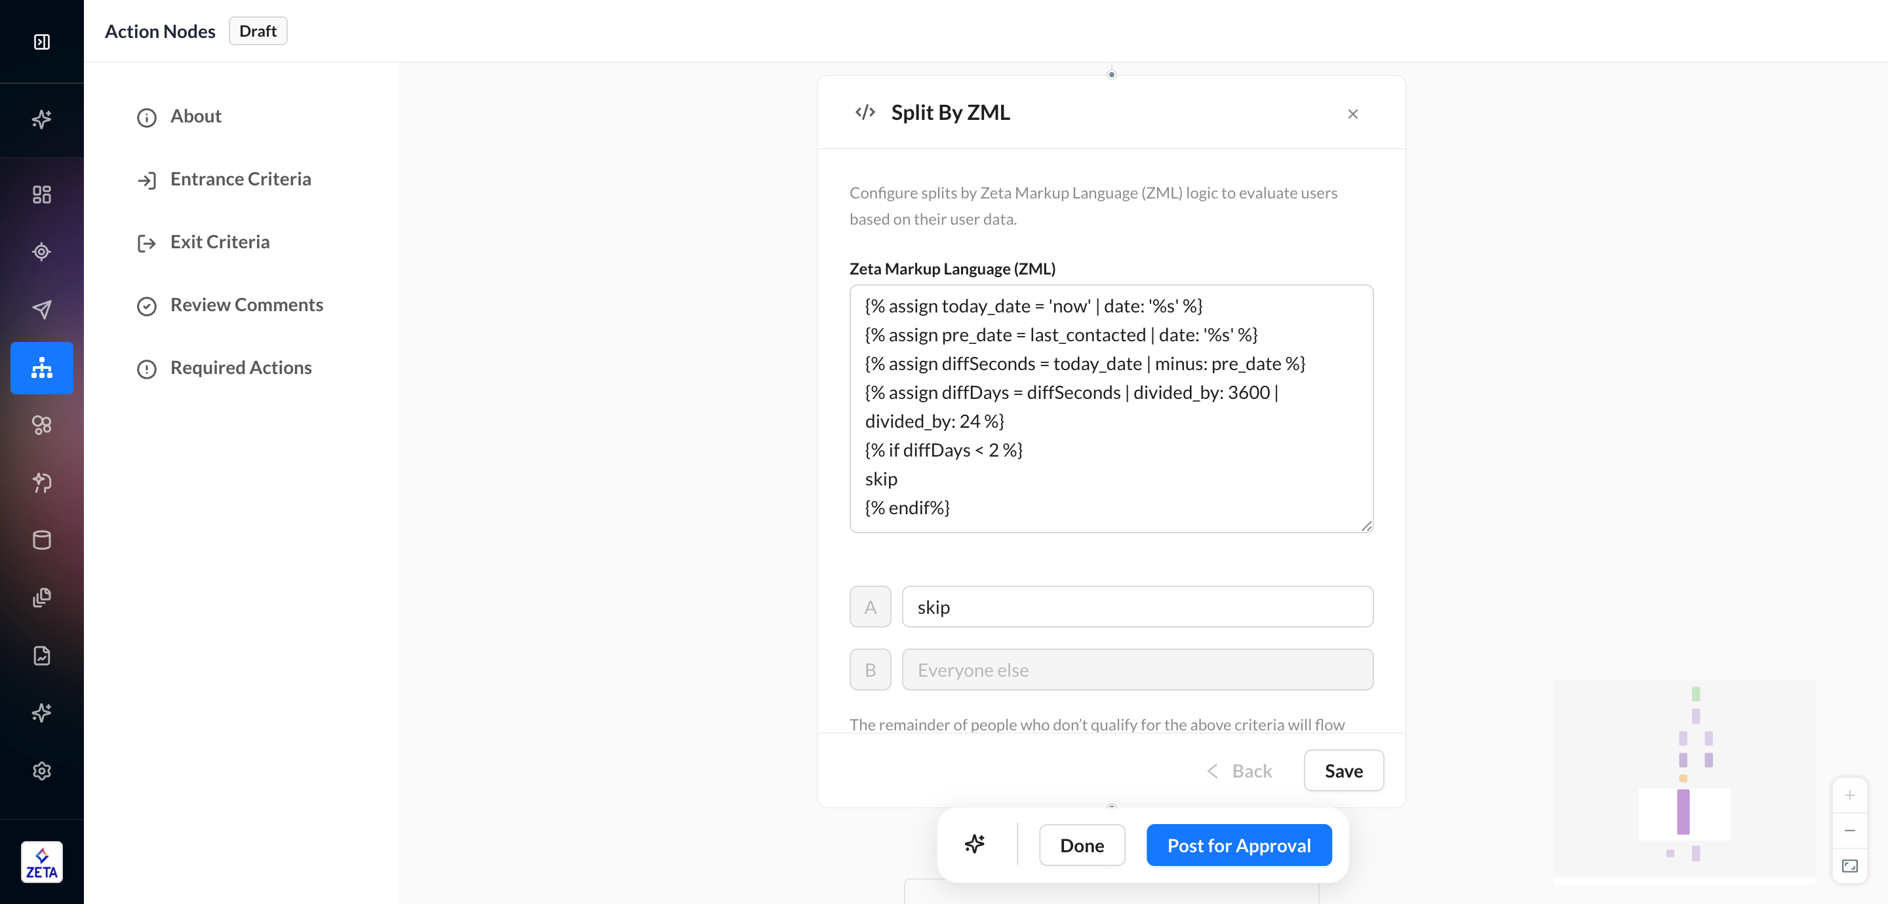Open the target audience icon in sidebar
The width and height of the screenshot is (1888, 904).
42,252
